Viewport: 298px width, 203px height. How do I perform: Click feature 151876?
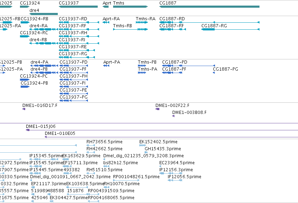(x=75, y=191)
